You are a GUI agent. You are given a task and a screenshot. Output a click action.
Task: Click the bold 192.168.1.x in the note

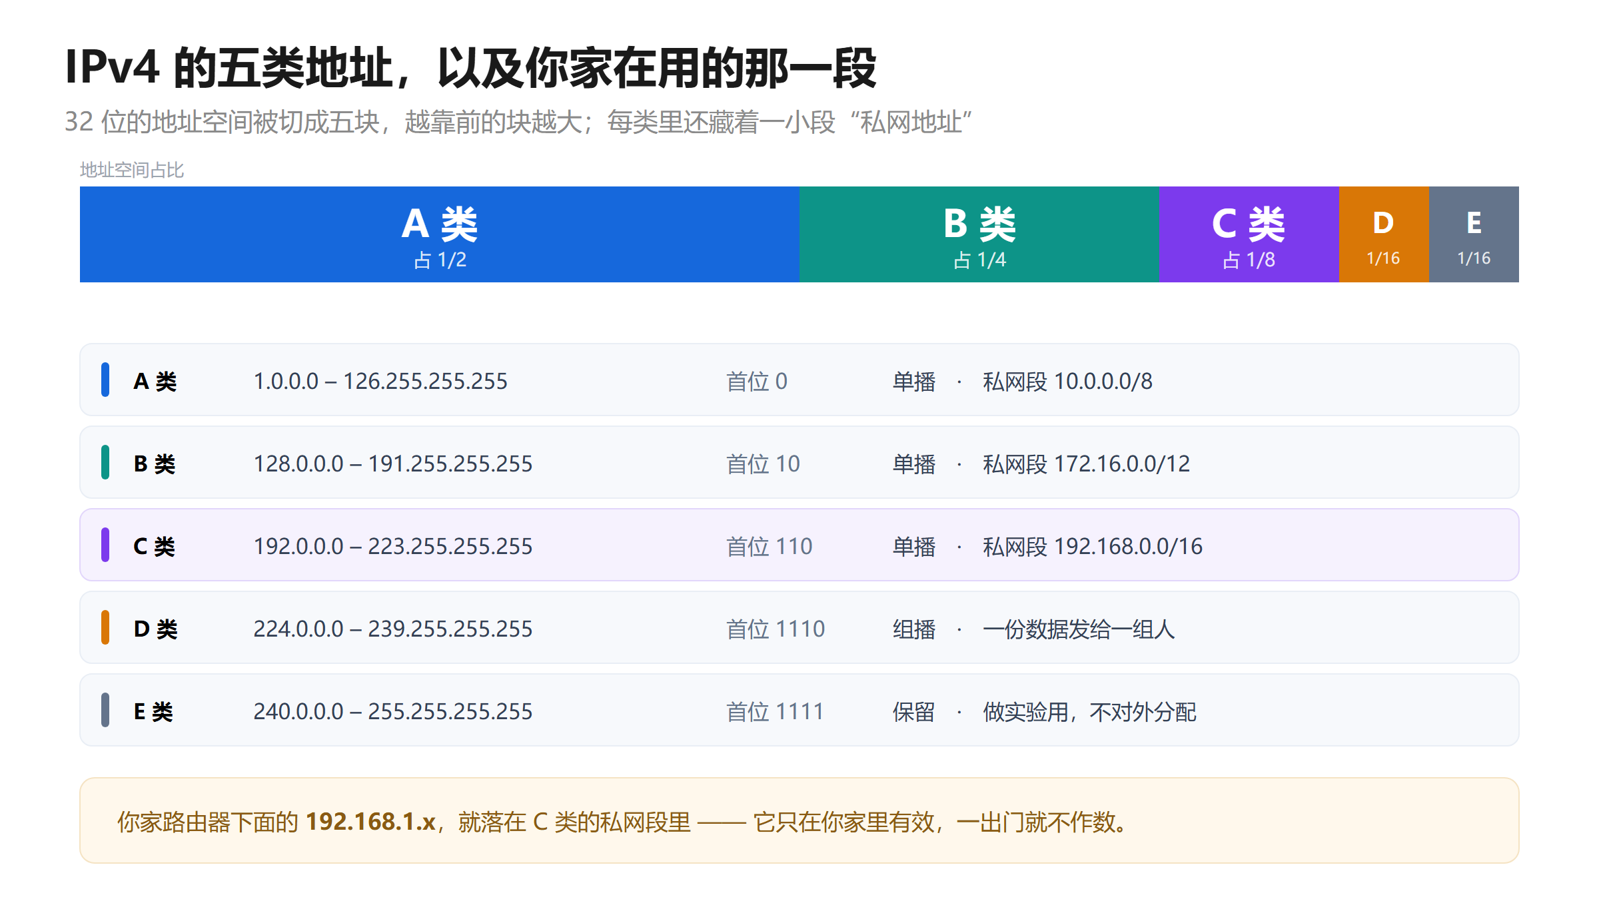coord(370,822)
